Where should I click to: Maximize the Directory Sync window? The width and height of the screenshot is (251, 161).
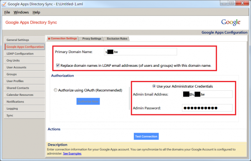[232, 3]
